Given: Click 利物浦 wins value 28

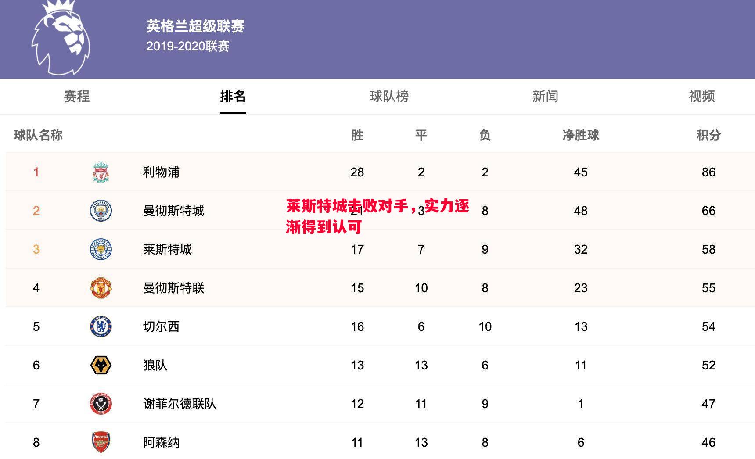Looking at the screenshot, I should tap(357, 172).
